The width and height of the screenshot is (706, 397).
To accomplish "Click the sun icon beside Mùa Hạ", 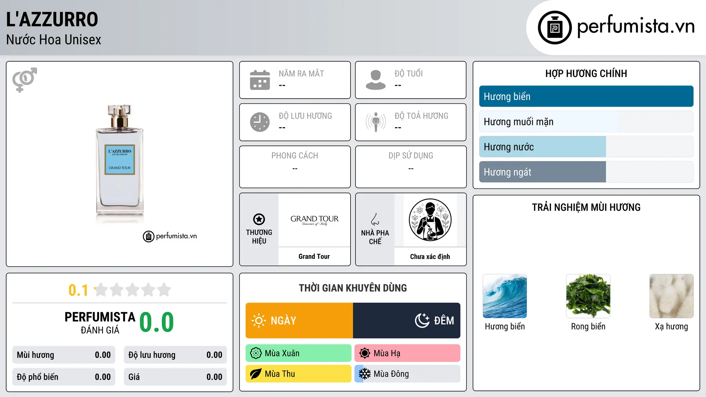I will [x=365, y=353].
